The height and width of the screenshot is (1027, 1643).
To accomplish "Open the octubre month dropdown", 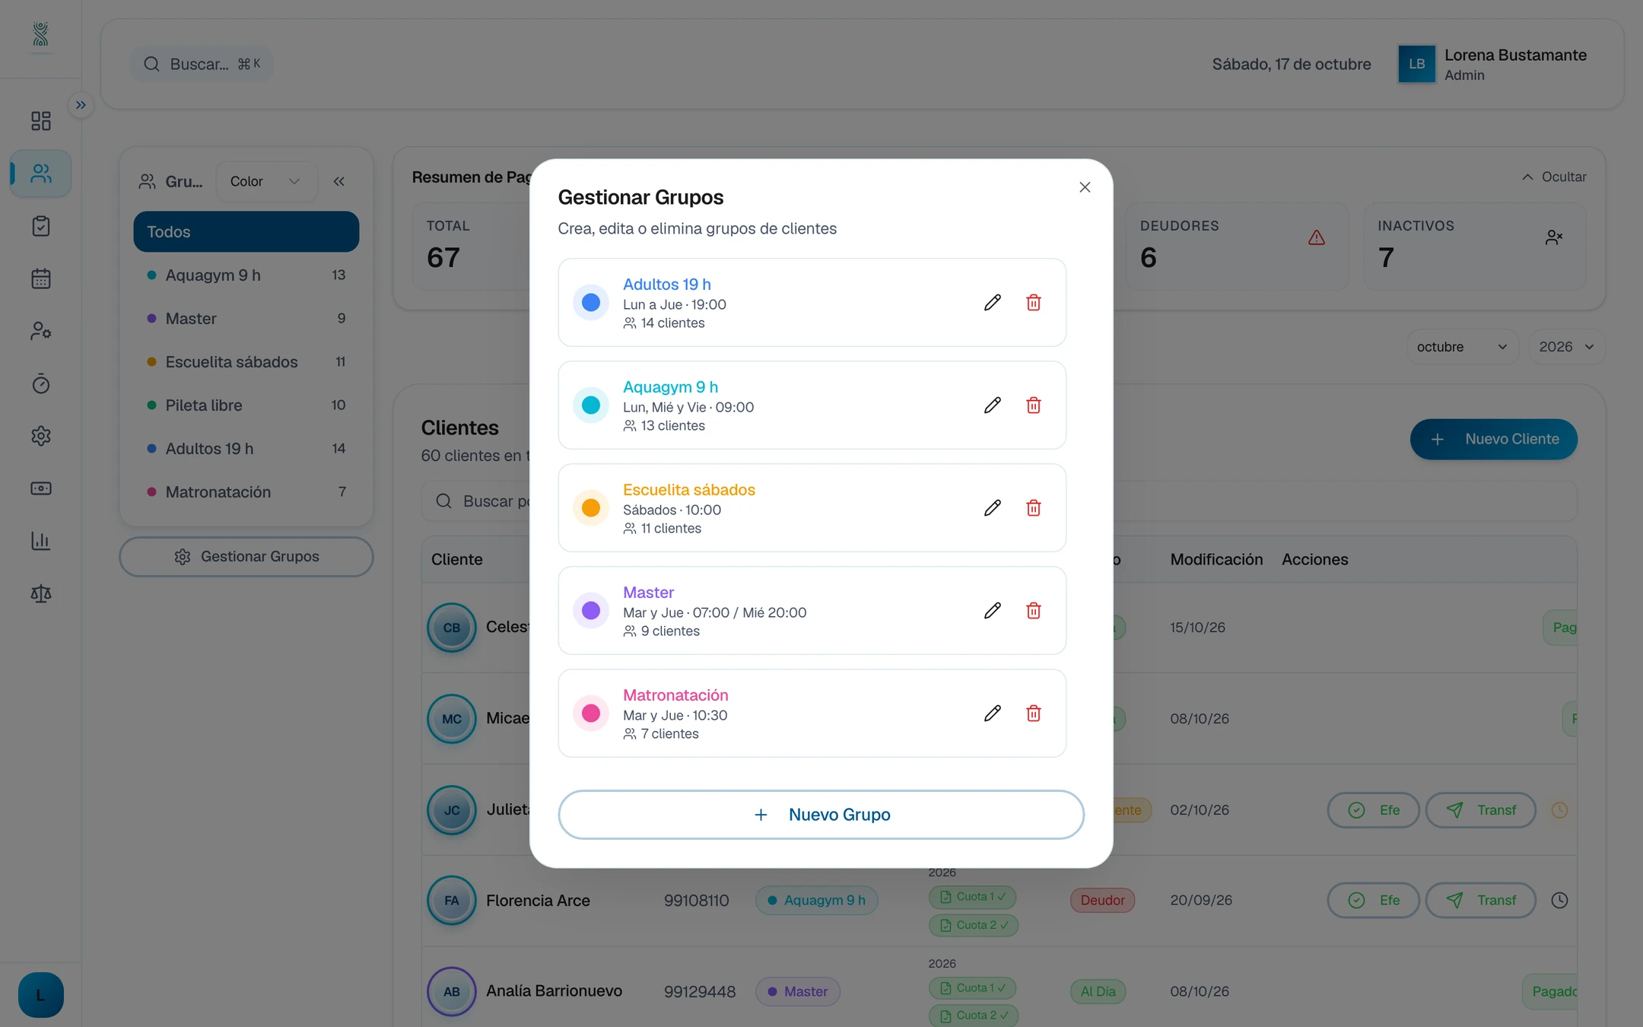I will click(1462, 347).
